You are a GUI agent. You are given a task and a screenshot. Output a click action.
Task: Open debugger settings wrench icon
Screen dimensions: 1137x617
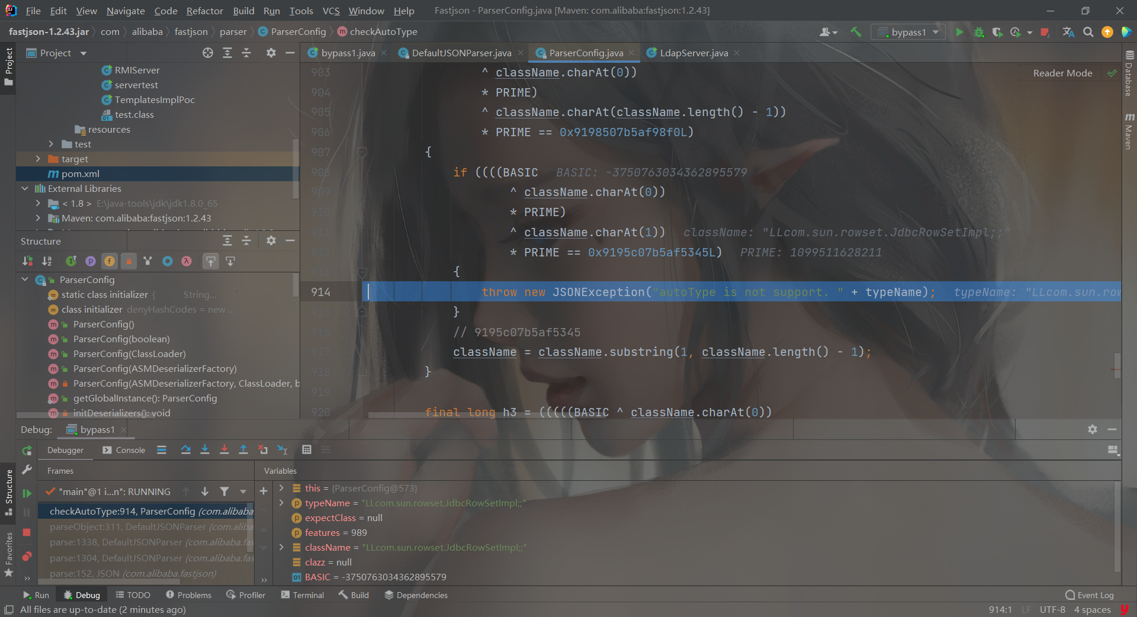(27, 470)
